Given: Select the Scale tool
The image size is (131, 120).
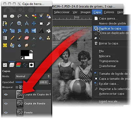Looking at the screenshot, I should pyautogui.click(x=12, y=31).
